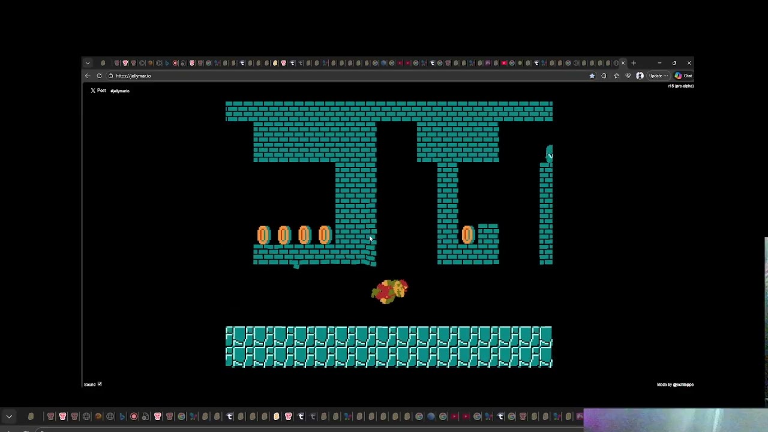
Task: Open the Made by @schteppe link
Action: pyautogui.click(x=675, y=385)
